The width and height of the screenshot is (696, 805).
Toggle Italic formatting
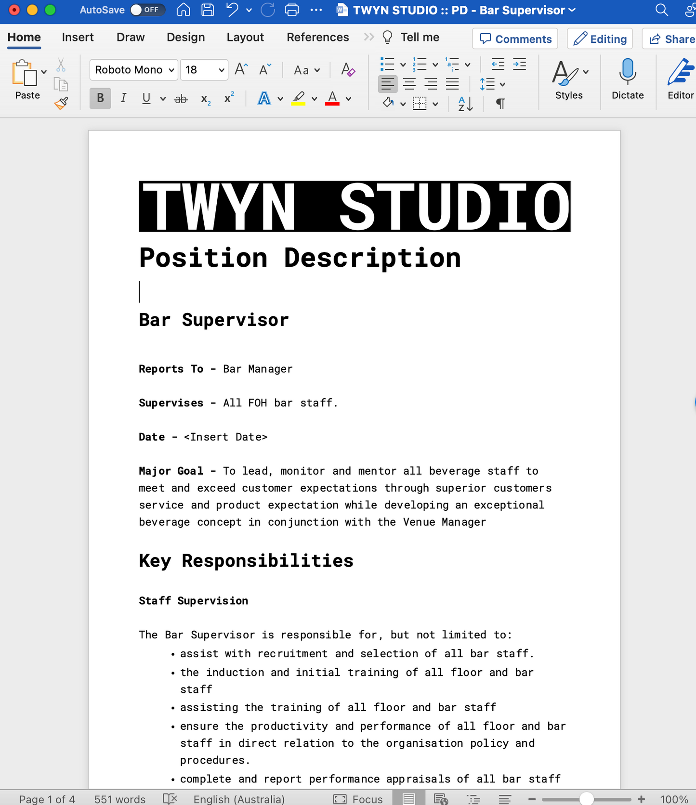click(123, 98)
